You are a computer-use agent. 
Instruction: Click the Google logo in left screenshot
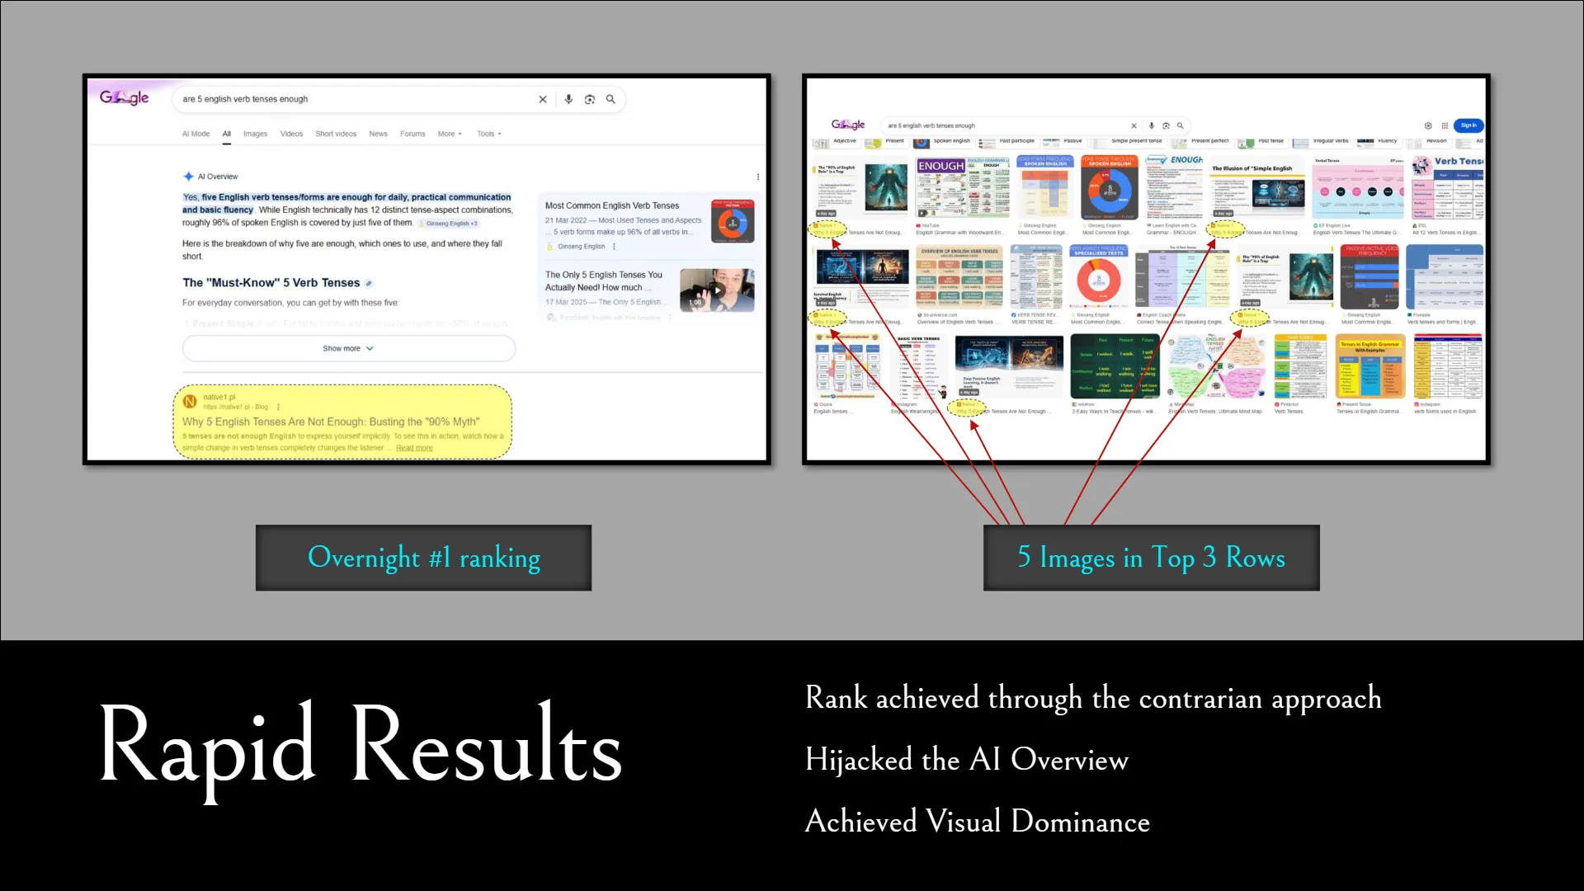pyautogui.click(x=125, y=97)
